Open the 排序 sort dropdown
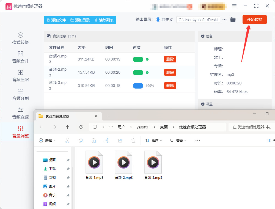 click(153, 141)
